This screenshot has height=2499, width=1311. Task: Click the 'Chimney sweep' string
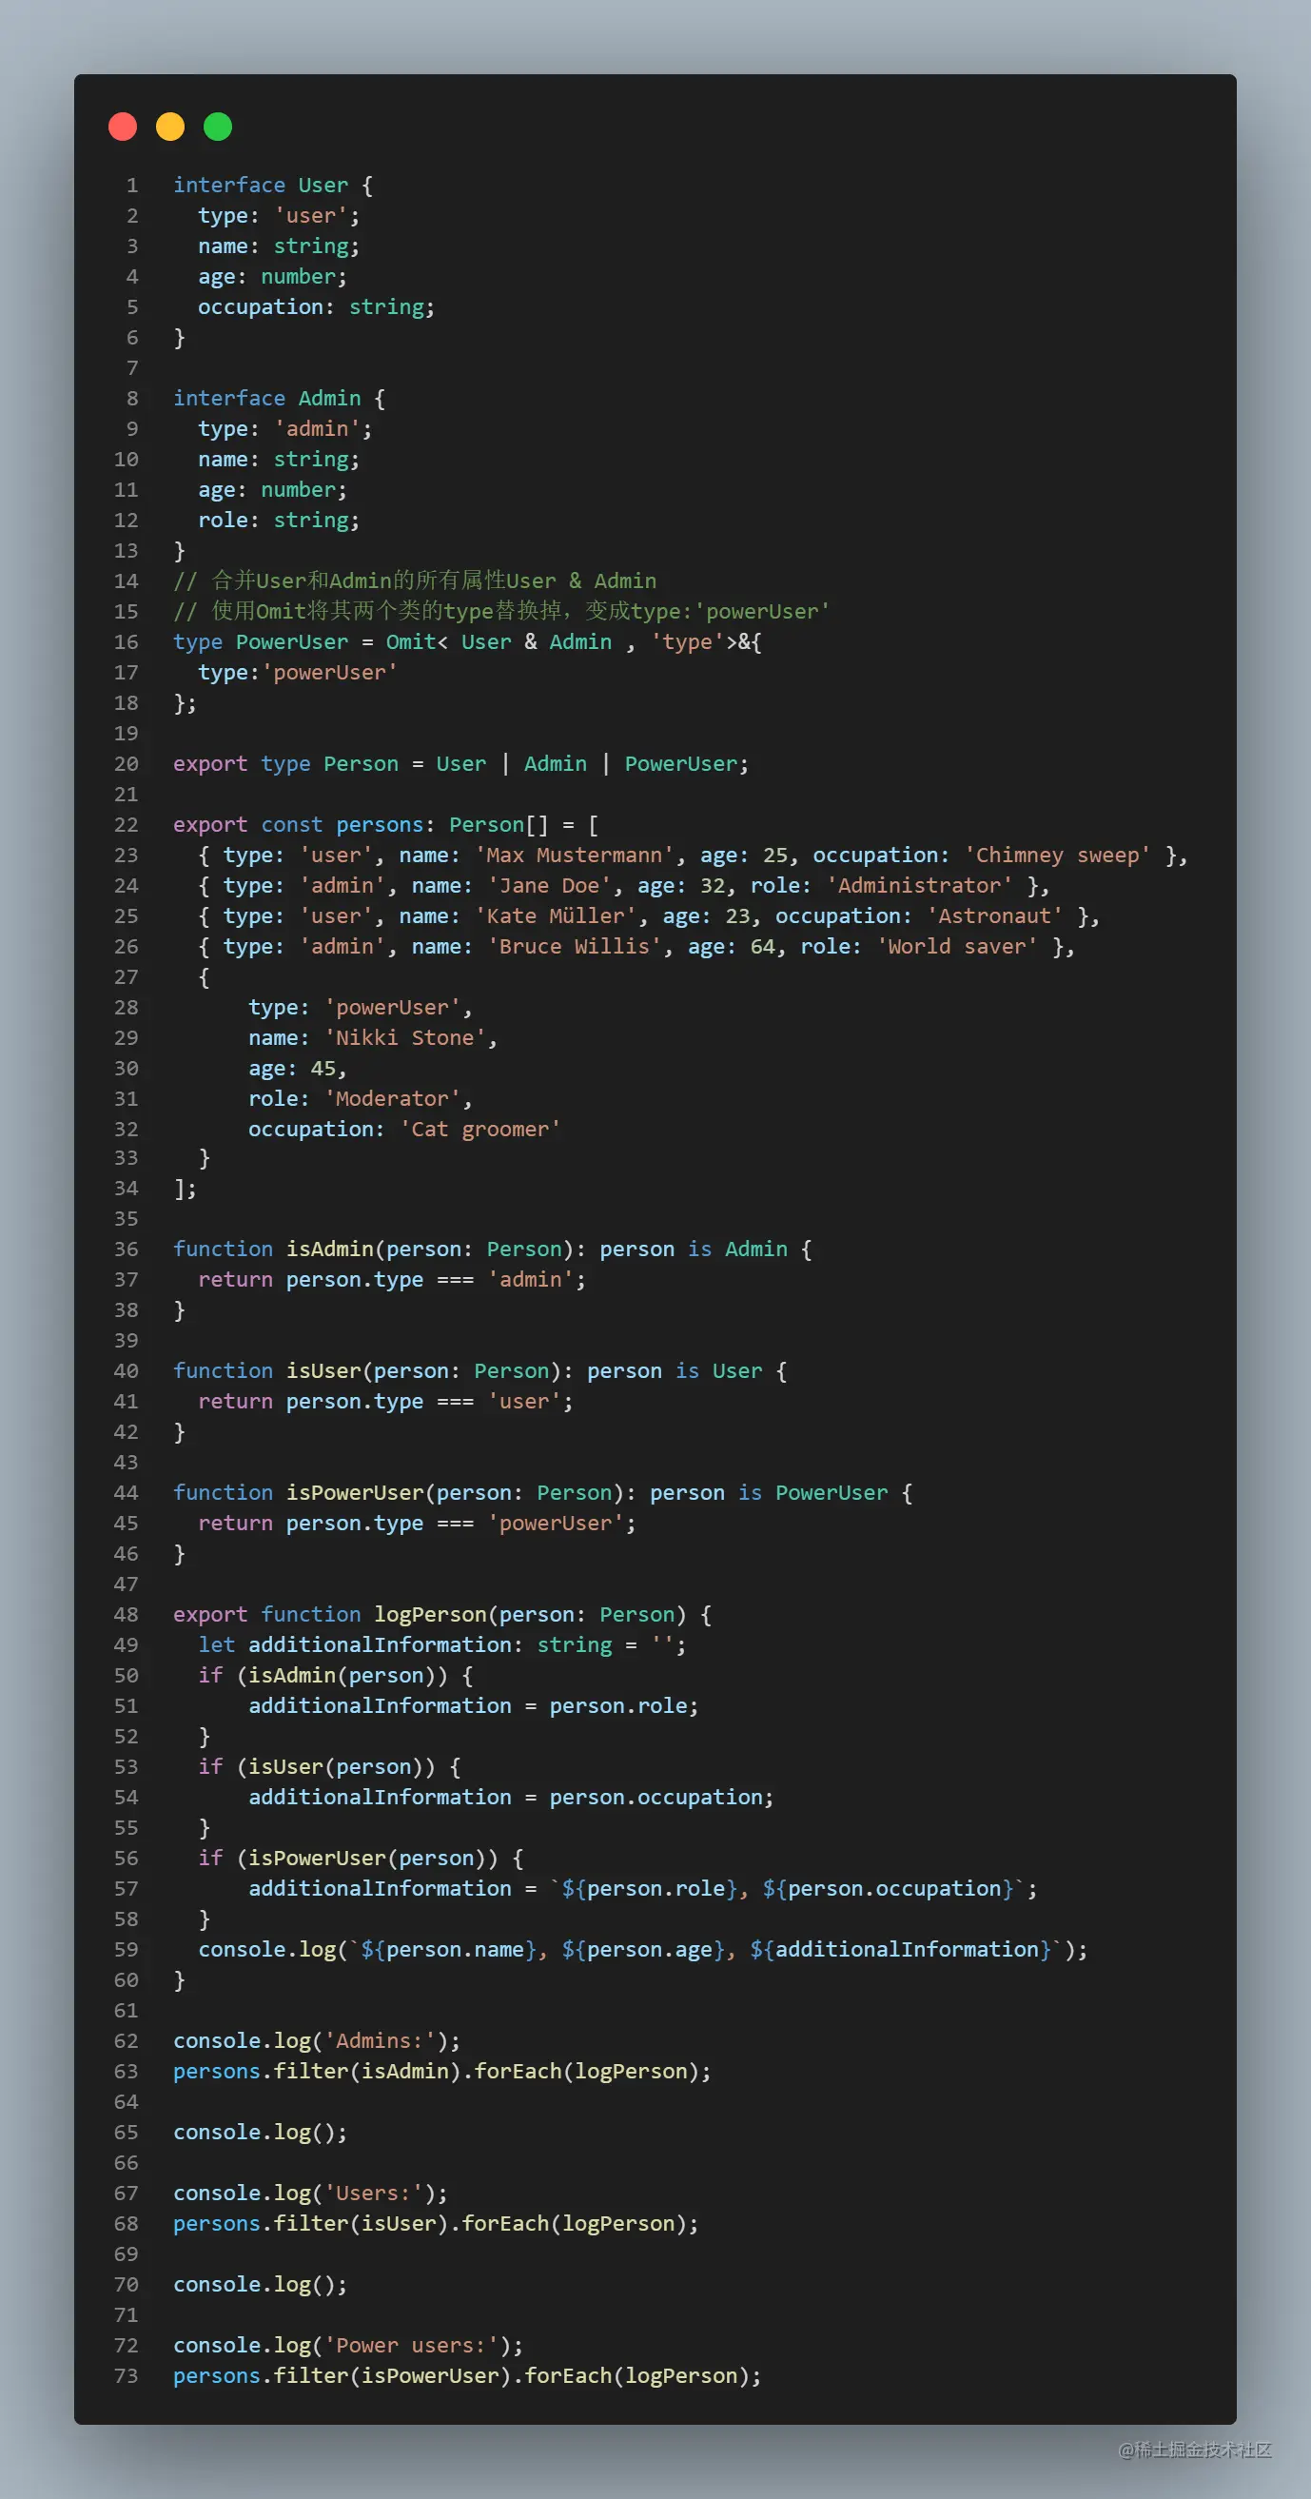point(1057,855)
